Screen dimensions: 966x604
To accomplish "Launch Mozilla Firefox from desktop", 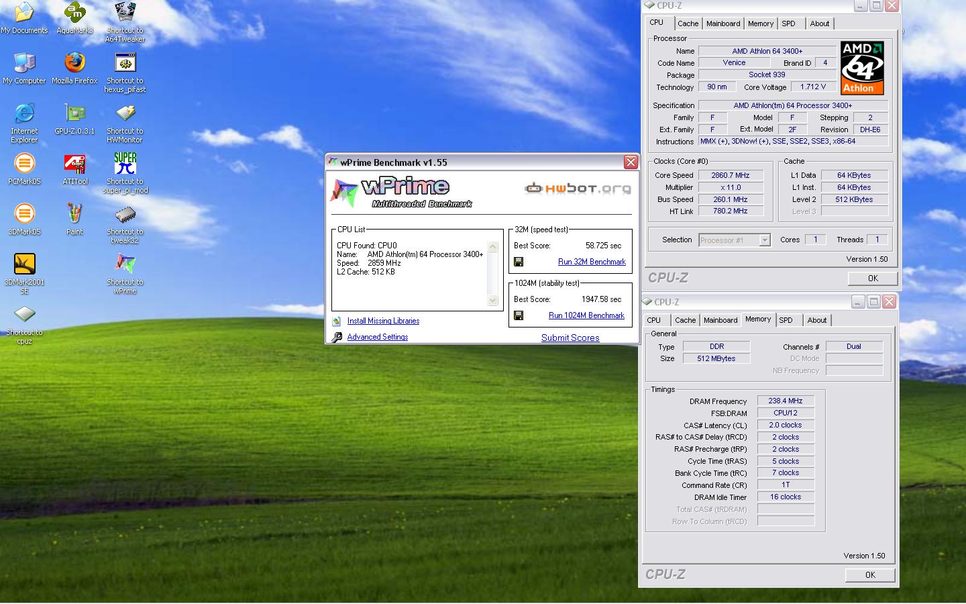I will click(74, 68).
